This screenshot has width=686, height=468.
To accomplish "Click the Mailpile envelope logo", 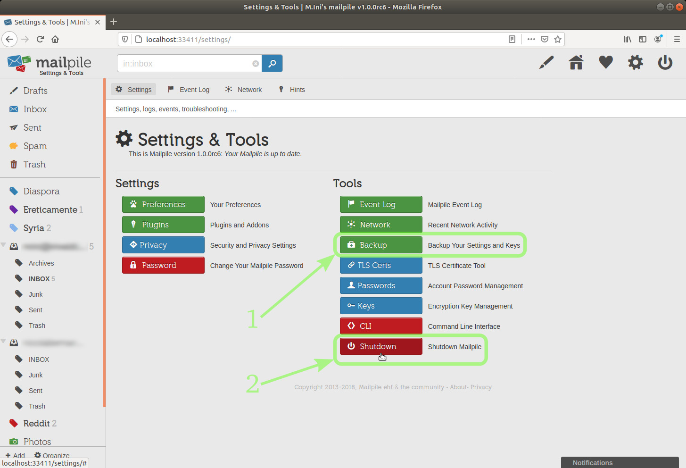I will [19, 63].
